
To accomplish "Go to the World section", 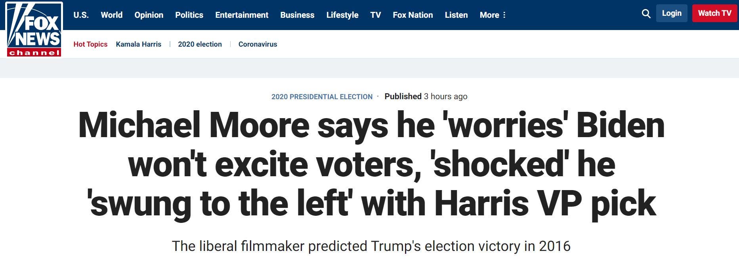I will [112, 15].
